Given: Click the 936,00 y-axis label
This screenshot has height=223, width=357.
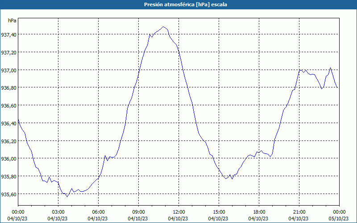Looking at the screenshot, I should 8,159.
